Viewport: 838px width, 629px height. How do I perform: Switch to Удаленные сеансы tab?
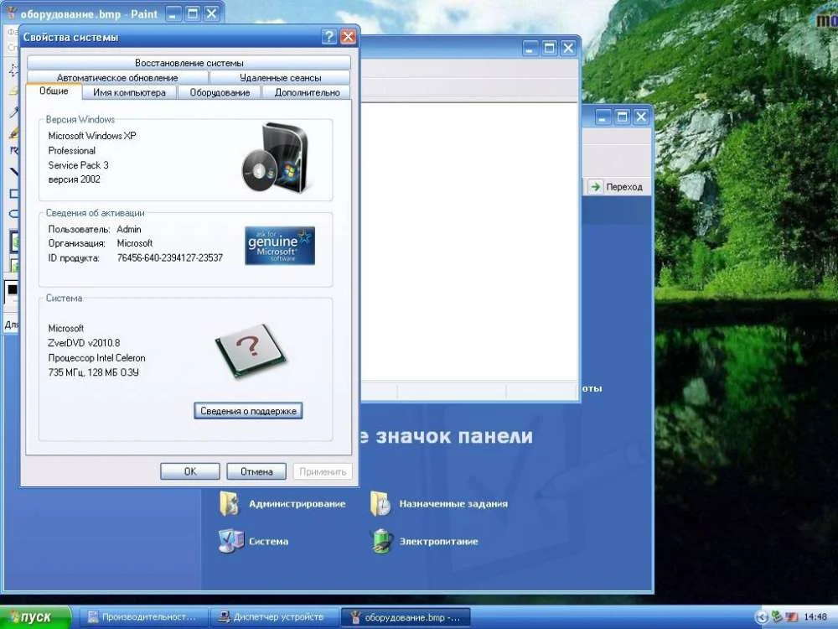[x=280, y=77]
